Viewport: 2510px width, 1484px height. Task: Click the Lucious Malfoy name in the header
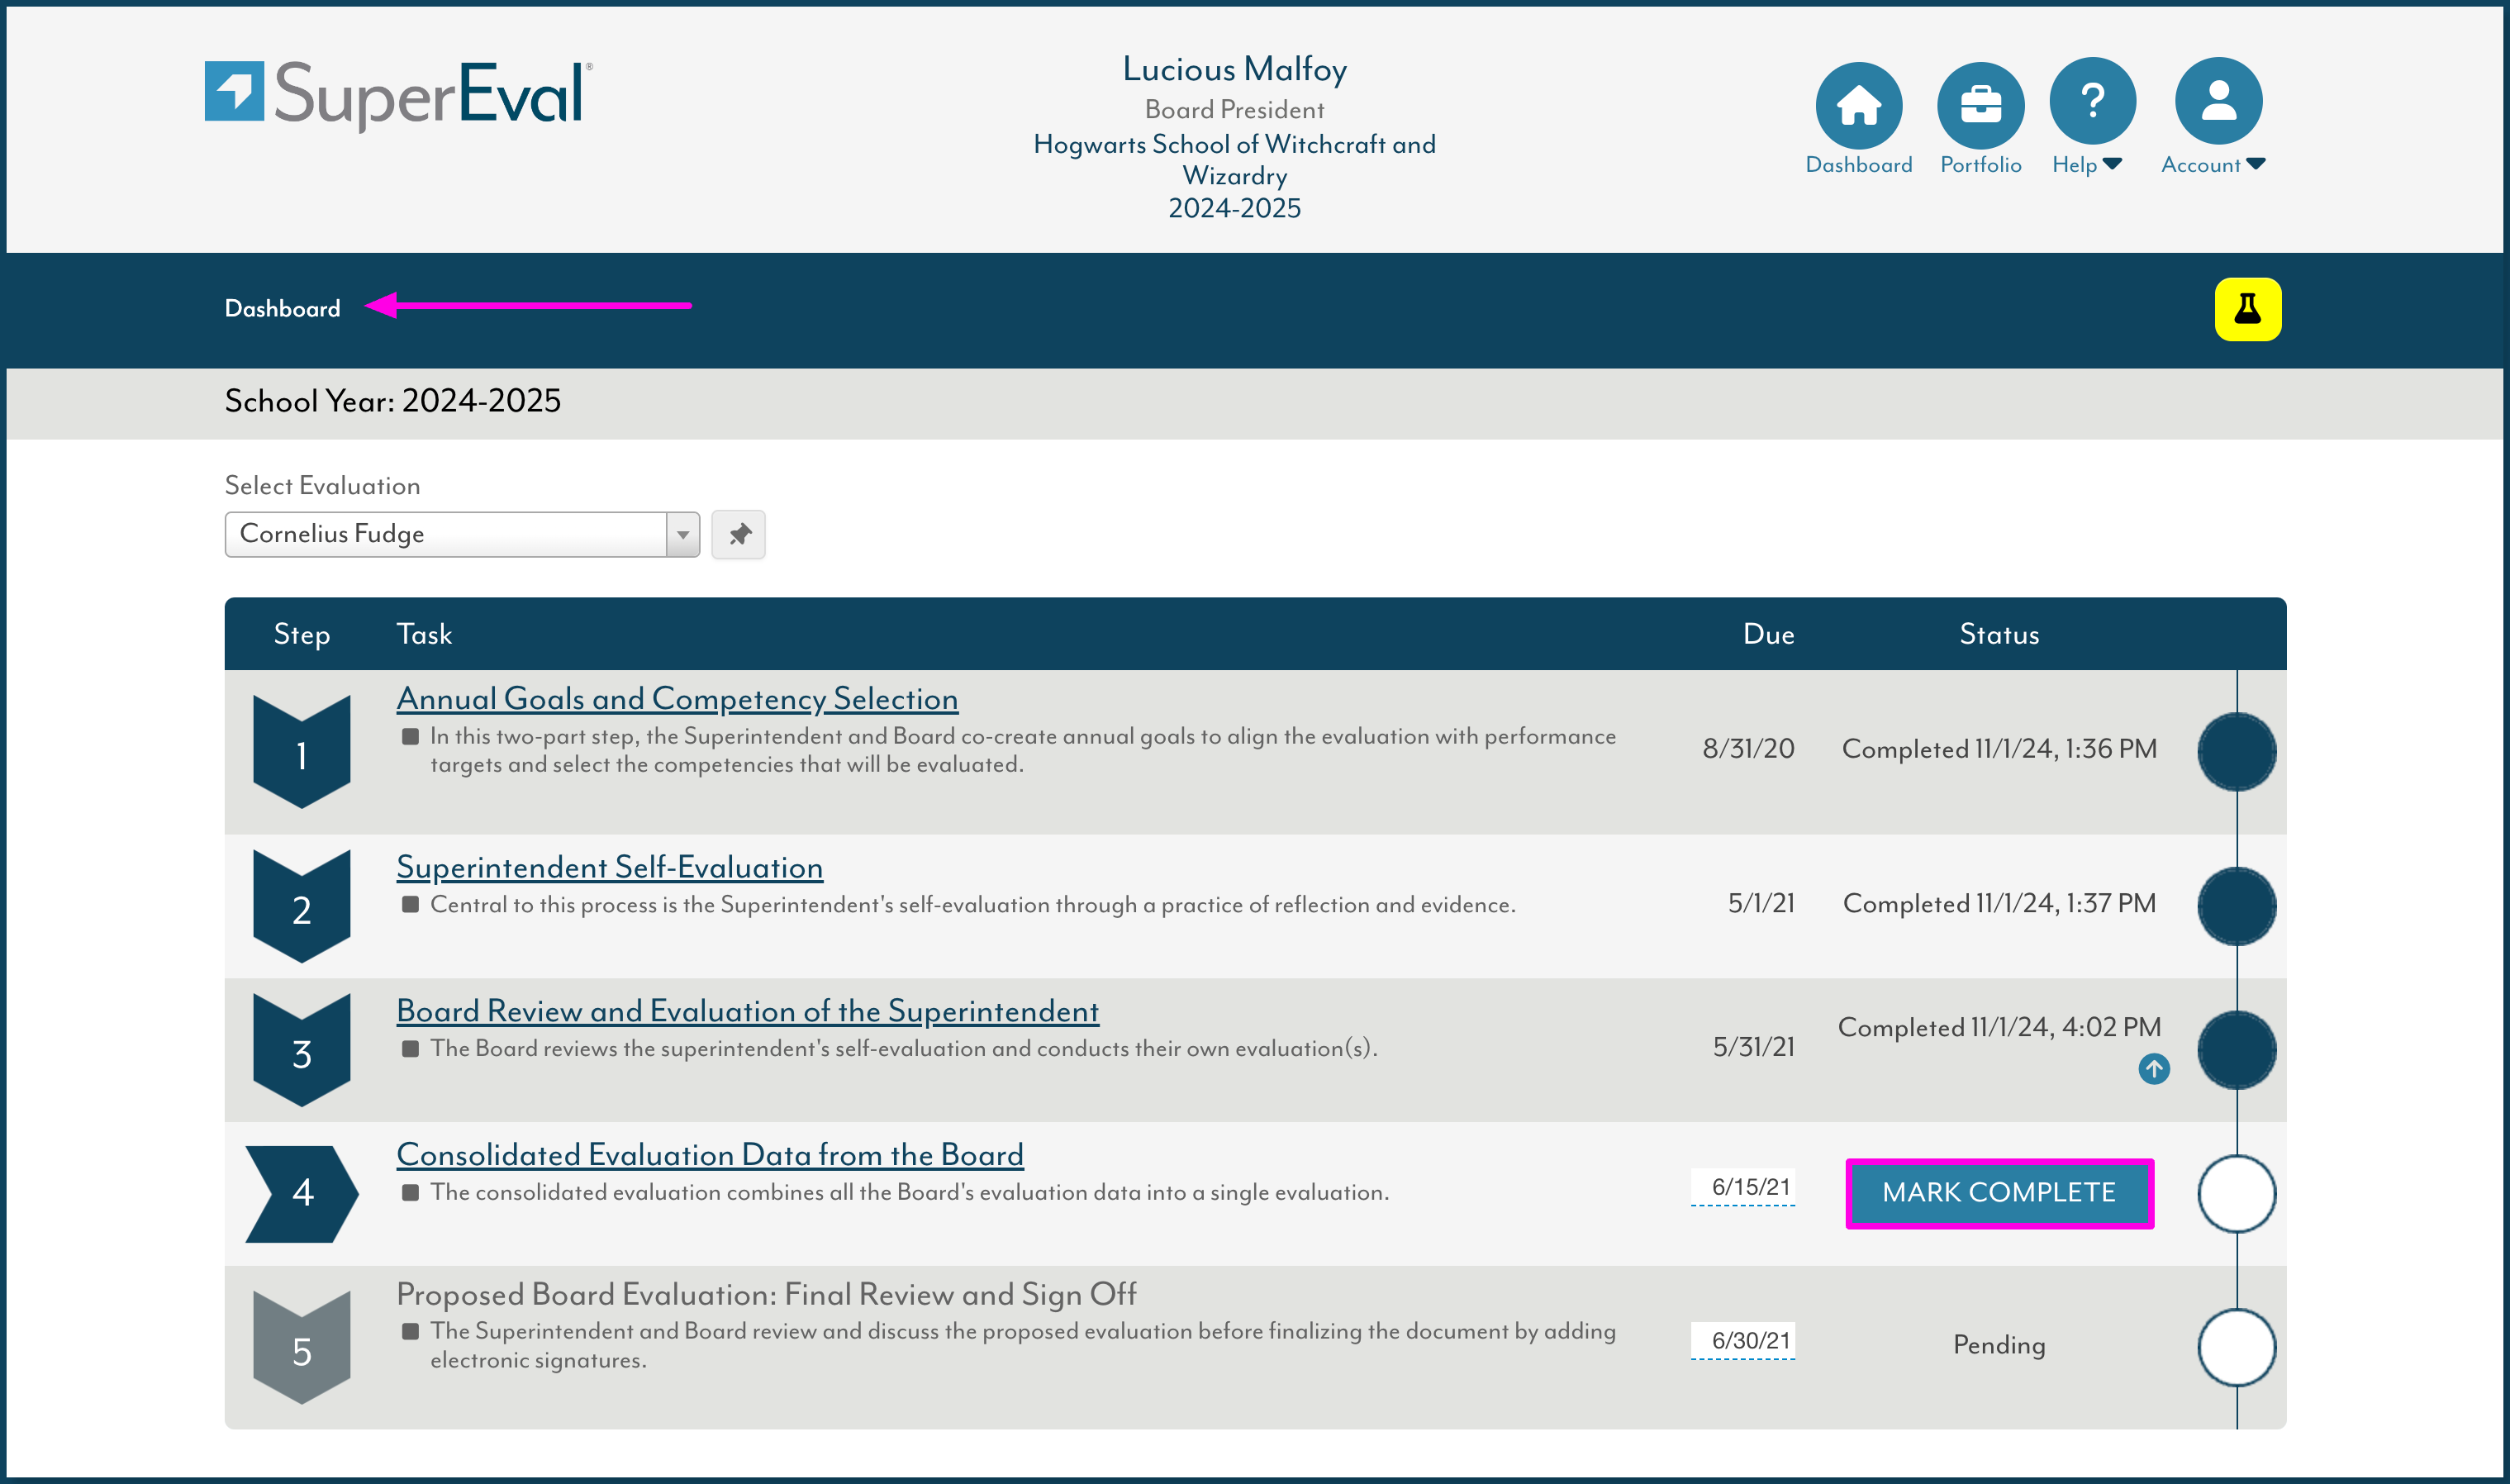1234,69
